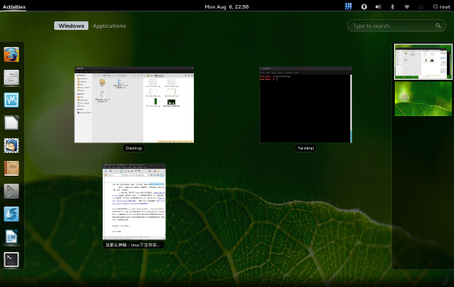Open the dictionary app in dash

11,168
